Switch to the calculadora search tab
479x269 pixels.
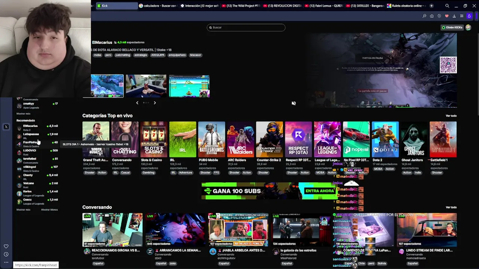(x=158, y=6)
